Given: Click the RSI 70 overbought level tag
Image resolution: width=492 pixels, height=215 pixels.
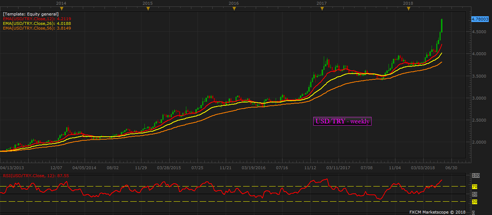Looking at the screenshot, I should point(475,187).
